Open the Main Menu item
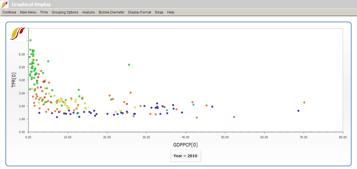This screenshot has height=169, width=357. (28, 12)
